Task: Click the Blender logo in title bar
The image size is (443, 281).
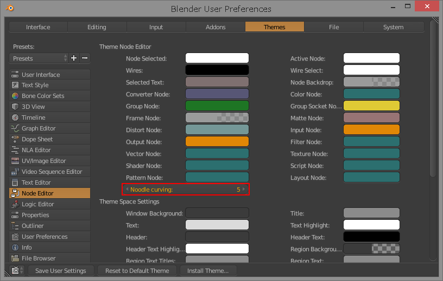Action: (10, 8)
